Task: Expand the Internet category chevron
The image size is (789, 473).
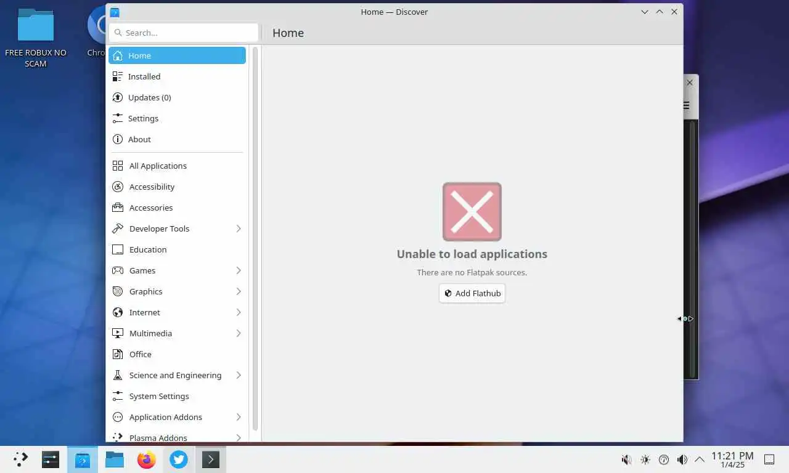Action: pyautogui.click(x=239, y=312)
